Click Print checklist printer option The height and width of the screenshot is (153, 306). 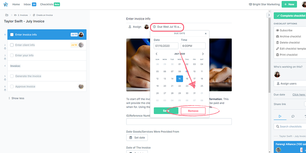tap(287, 55)
